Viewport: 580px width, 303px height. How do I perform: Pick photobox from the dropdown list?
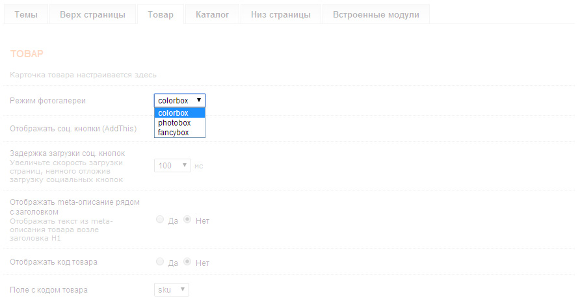[x=179, y=123]
